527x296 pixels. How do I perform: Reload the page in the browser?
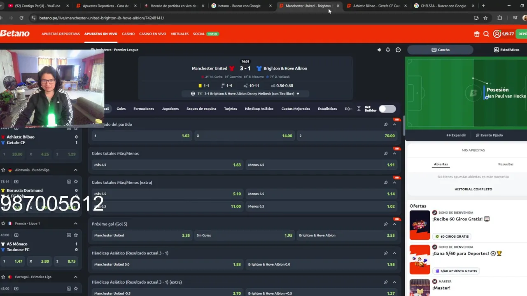[21, 18]
